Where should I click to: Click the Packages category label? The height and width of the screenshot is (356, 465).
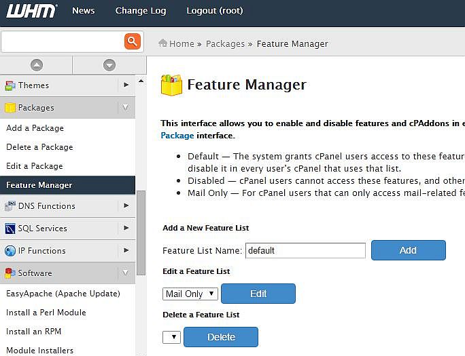36,108
